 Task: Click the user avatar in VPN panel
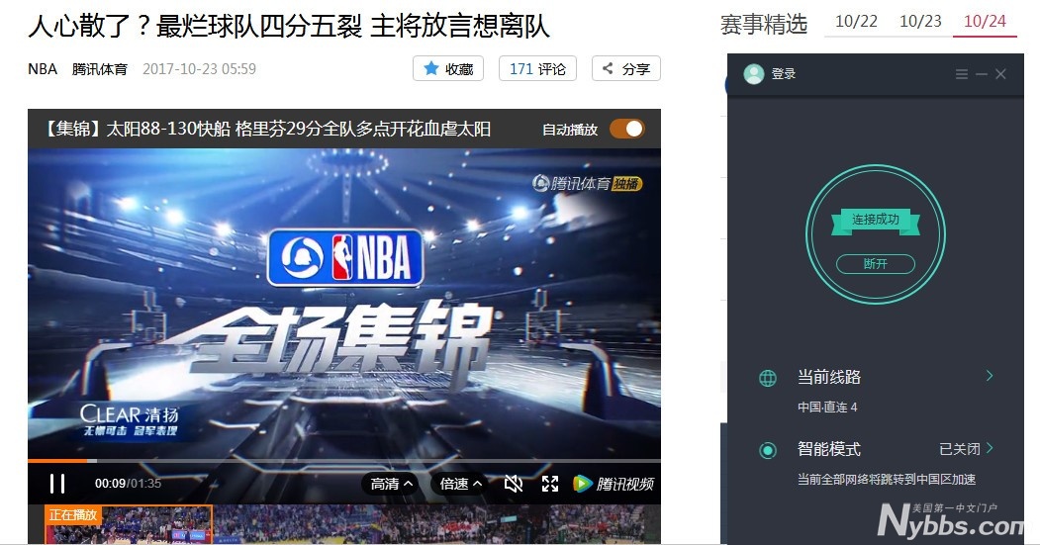pyautogui.click(x=753, y=73)
